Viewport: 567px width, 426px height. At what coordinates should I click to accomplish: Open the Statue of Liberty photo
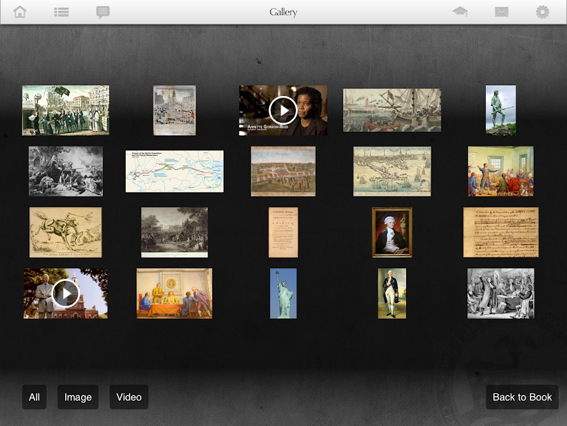pos(283,294)
